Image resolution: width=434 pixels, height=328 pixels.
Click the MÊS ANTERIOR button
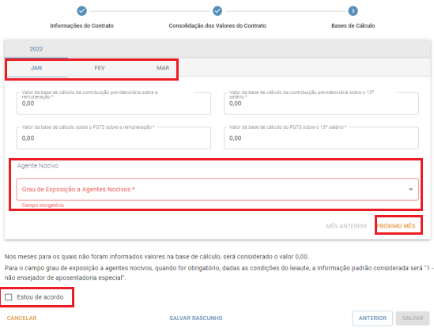pyautogui.click(x=346, y=226)
